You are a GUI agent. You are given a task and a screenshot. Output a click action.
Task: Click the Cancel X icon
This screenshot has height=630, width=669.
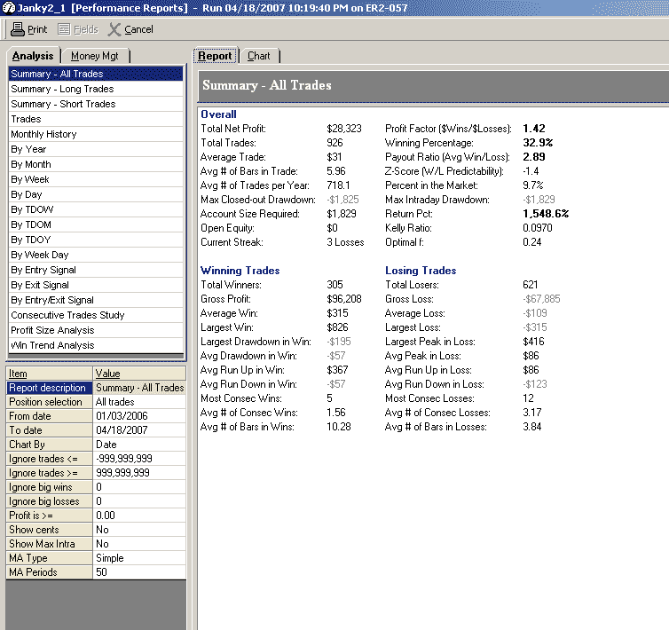(114, 29)
